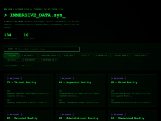Click 'Fusione interattiva tra reale' definition text

[x=131, y=95]
